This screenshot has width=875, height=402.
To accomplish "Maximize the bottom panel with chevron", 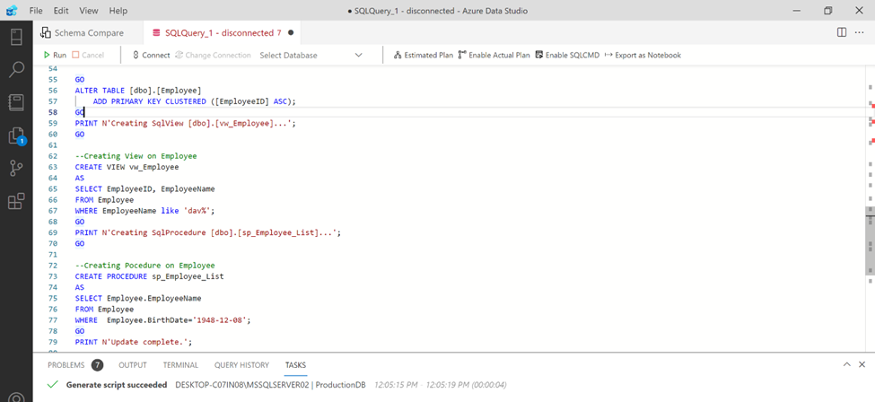I will pyautogui.click(x=846, y=365).
